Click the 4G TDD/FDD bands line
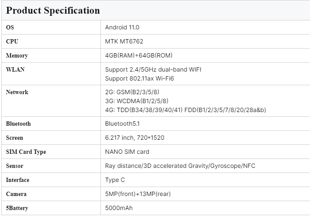312x216 pixels. (x=185, y=110)
